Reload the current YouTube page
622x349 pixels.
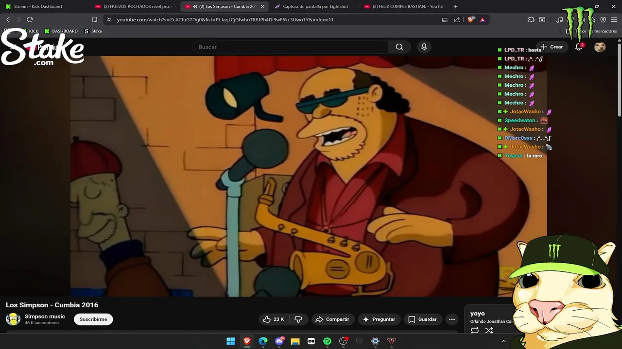click(x=30, y=19)
